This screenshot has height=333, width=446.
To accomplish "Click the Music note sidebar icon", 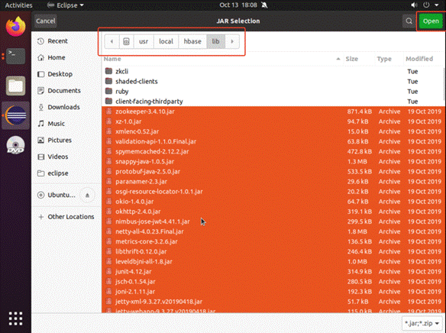I will point(40,124).
